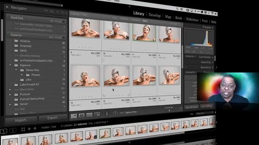Viewport: 259px width, 145px height.
Task: Open the Book module
Action: (178, 18)
